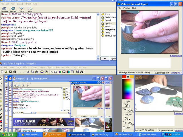Swap the Textures foreground and background

click(x=125, y=122)
